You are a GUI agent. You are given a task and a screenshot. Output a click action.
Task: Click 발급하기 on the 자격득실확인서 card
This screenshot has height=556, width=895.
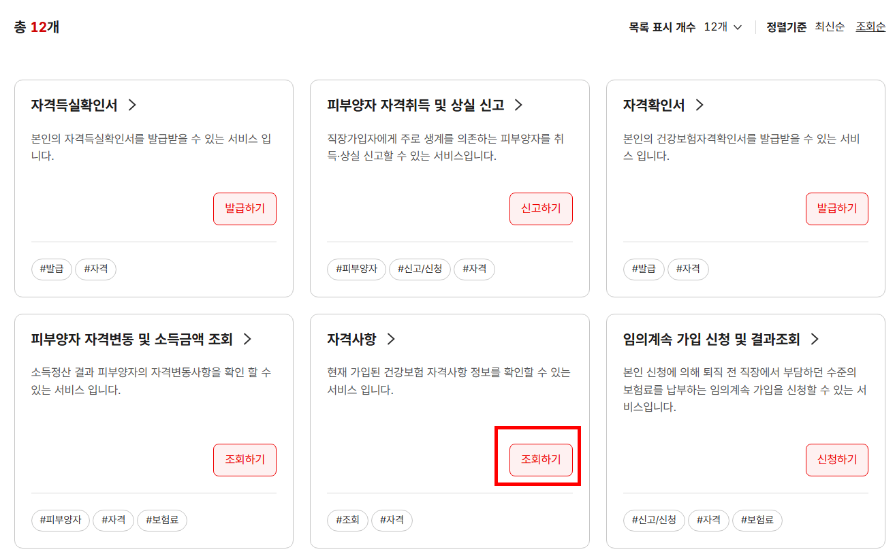245,208
